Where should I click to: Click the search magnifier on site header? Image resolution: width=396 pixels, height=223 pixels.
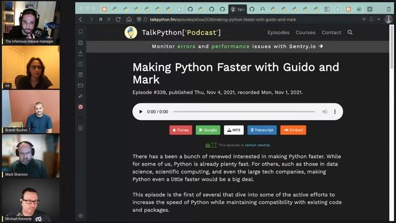[350, 32]
